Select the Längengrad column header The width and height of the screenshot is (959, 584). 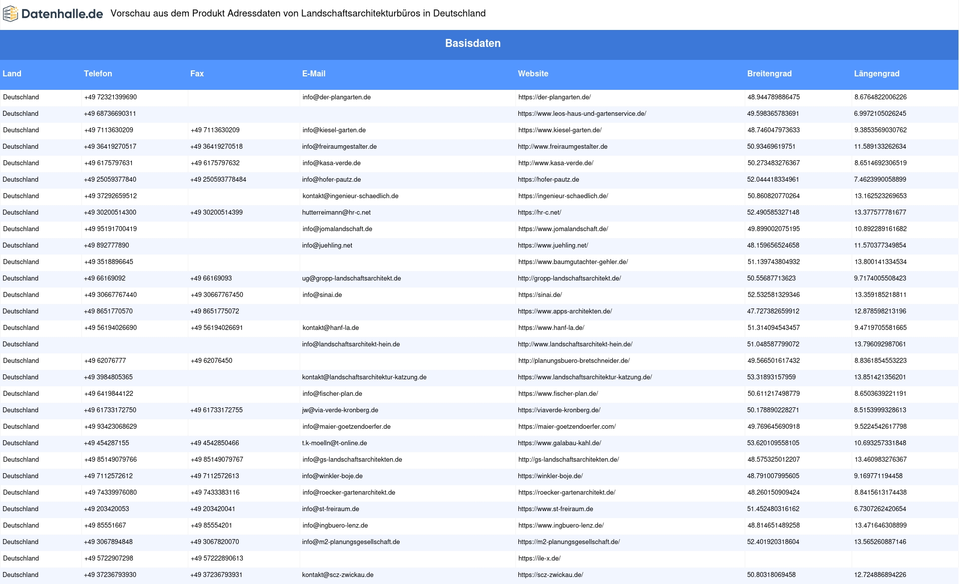tap(877, 73)
